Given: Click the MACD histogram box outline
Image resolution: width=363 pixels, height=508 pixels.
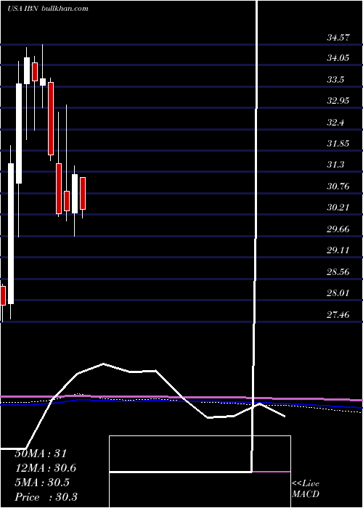Looking at the screenshot, I should tap(200, 472).
